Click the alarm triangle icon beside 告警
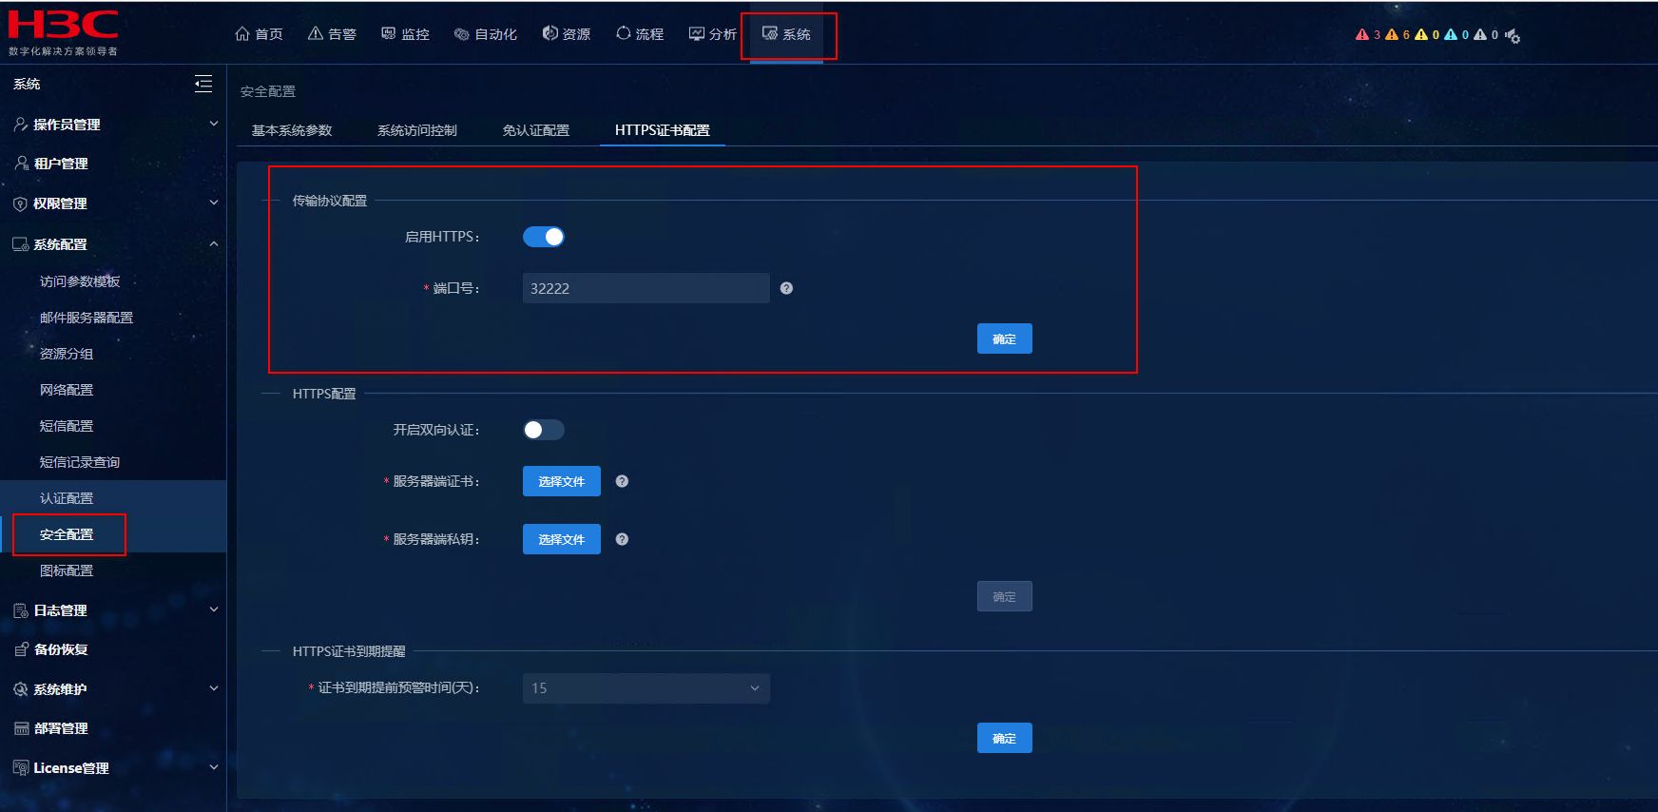The width and height of the screenshot is (1658, 812). point(316,33)
